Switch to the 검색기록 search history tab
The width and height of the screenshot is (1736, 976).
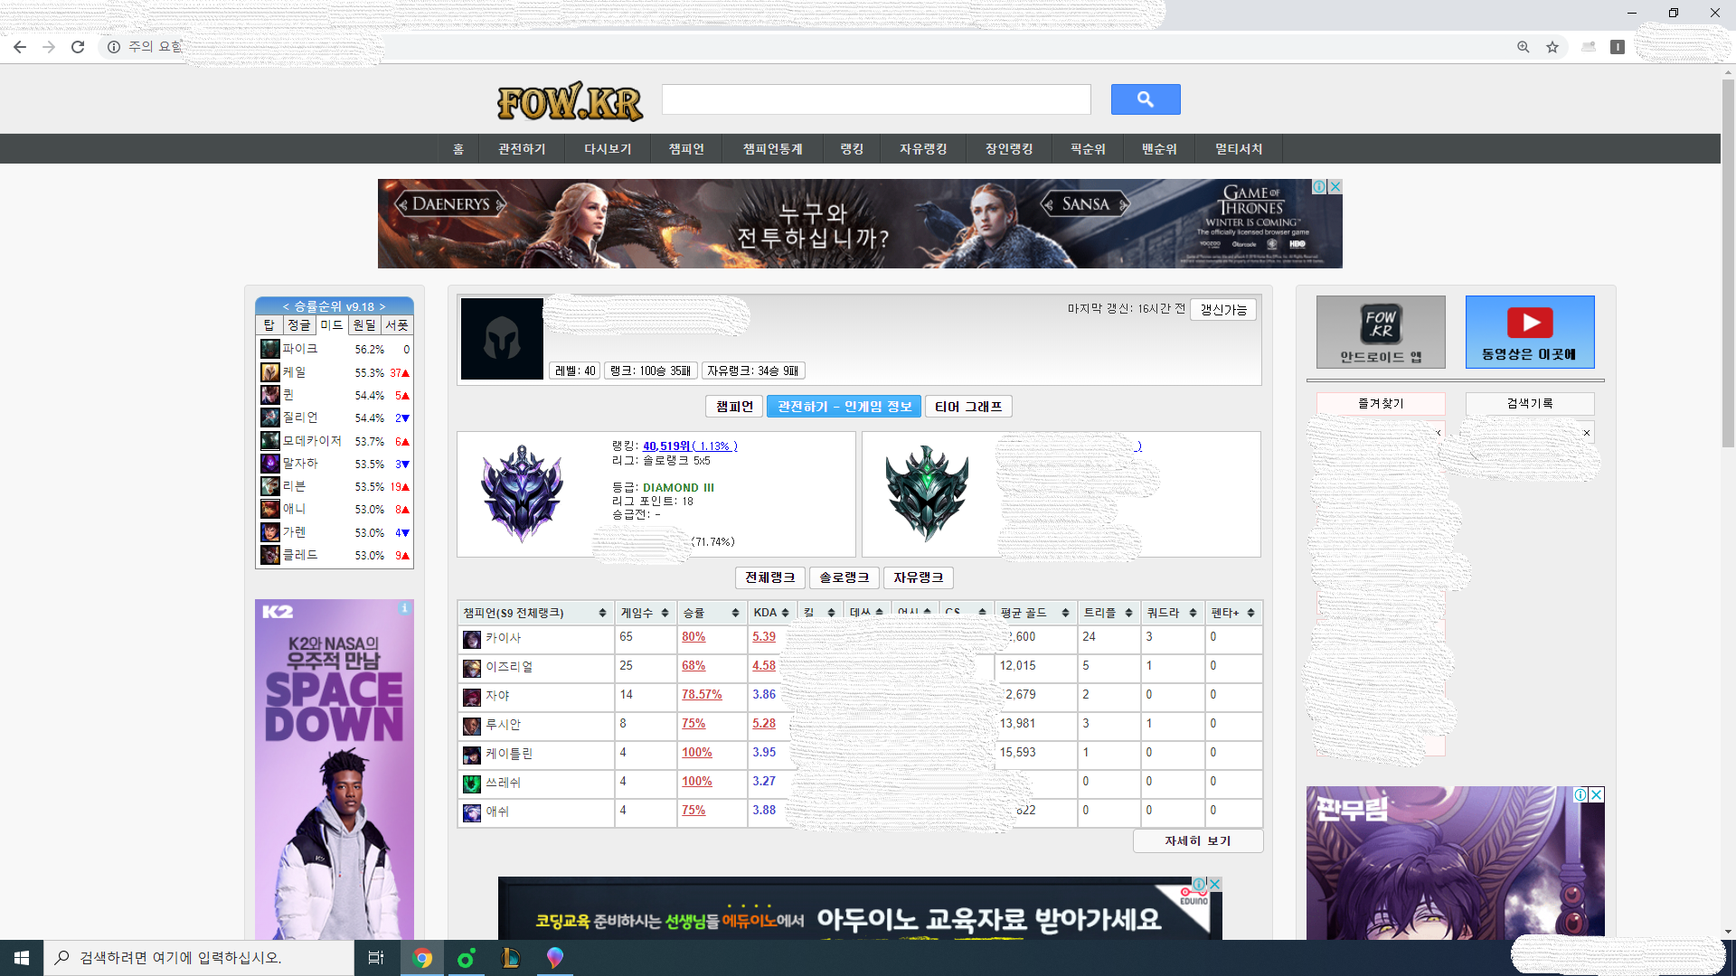(1530, 404)
